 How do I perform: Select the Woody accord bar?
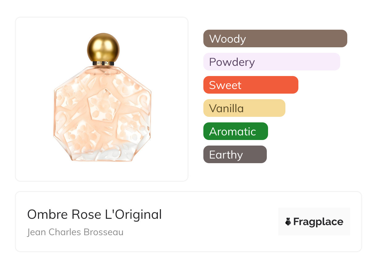click(275, 39)
